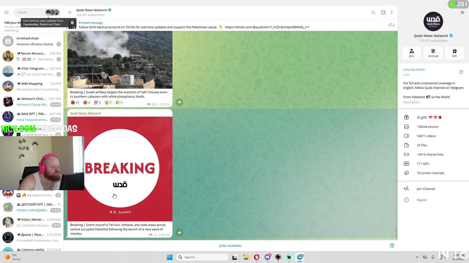
Task: Expand hidden system tray icons chevron
Action: point(417,257)
